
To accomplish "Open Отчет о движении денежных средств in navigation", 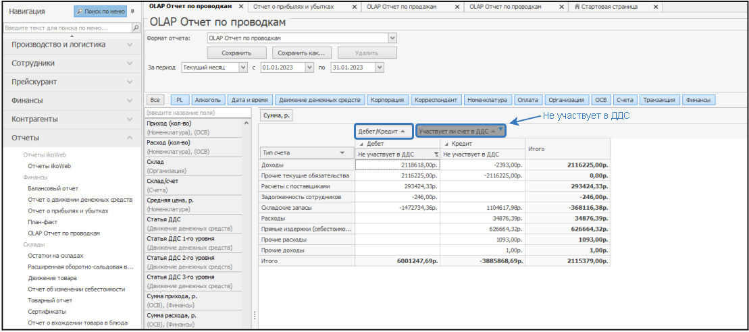I will (80, 199).
